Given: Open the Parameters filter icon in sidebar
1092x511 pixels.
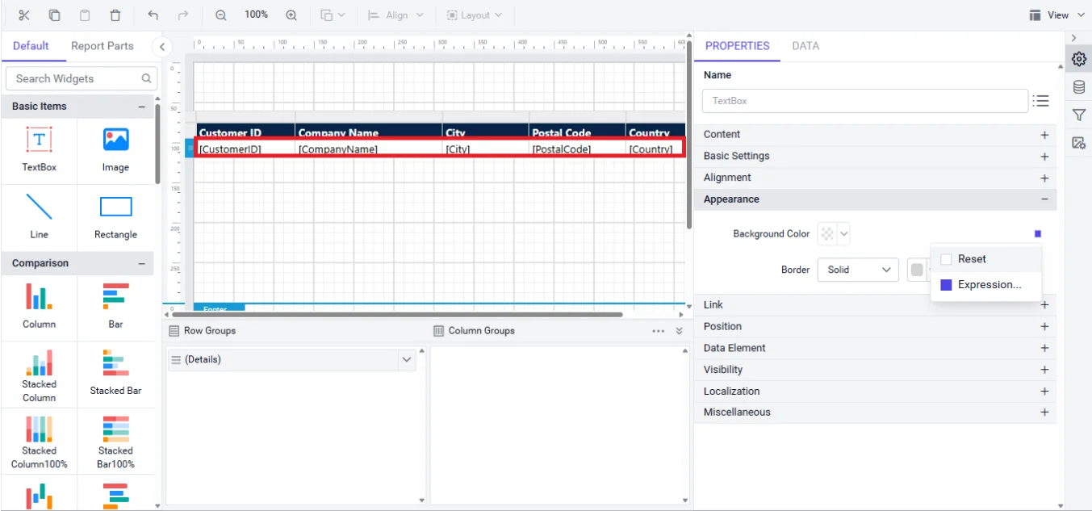Looking at the screenshot, I should click(1078, 115).
